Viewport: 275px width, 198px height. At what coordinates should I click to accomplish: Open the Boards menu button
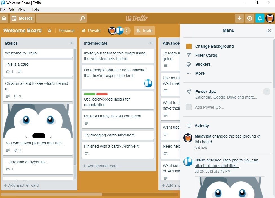22,18
